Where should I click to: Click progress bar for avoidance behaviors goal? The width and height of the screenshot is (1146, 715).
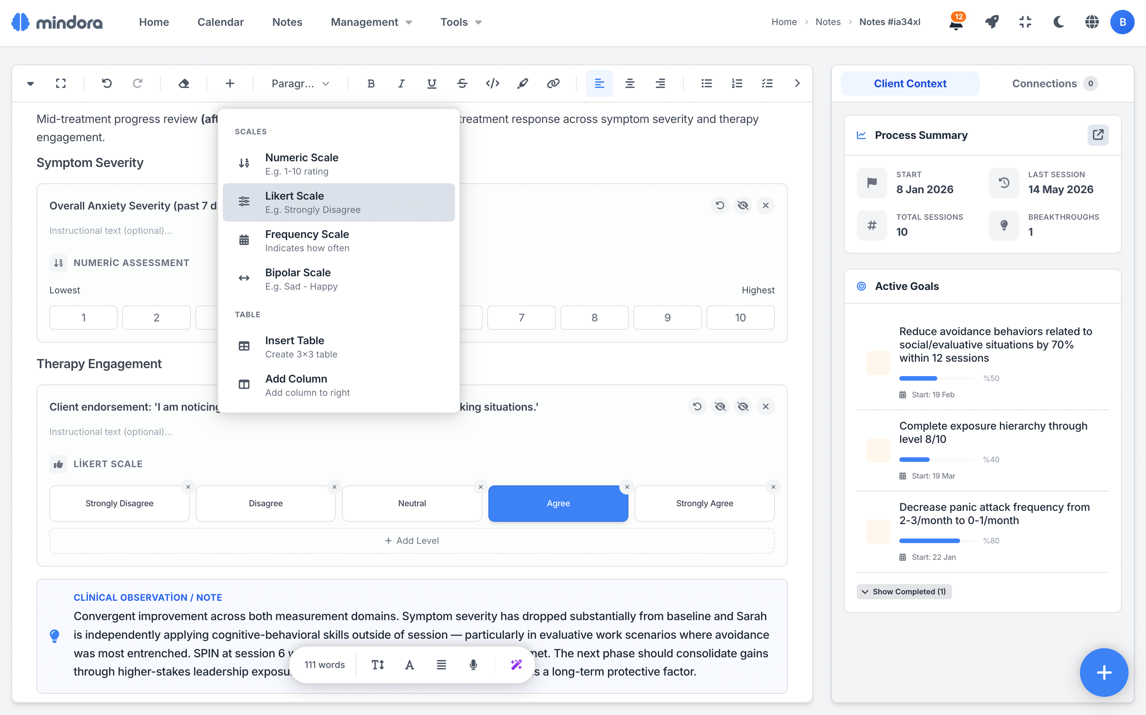pyautogui.click(x=937, y=378)
